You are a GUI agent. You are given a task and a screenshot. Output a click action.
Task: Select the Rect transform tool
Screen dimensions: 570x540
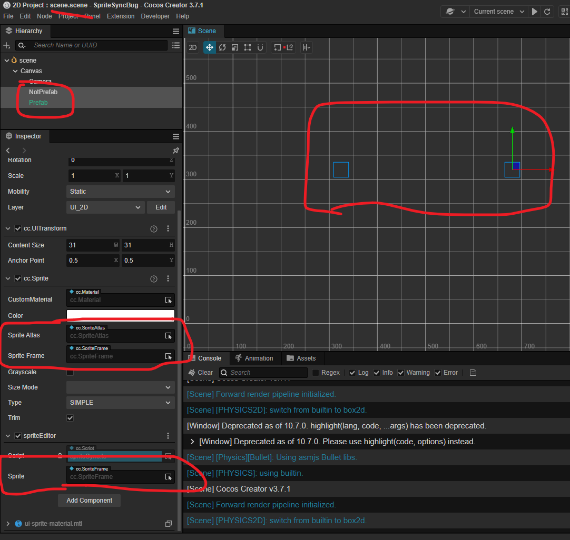(x=248, y=47)
